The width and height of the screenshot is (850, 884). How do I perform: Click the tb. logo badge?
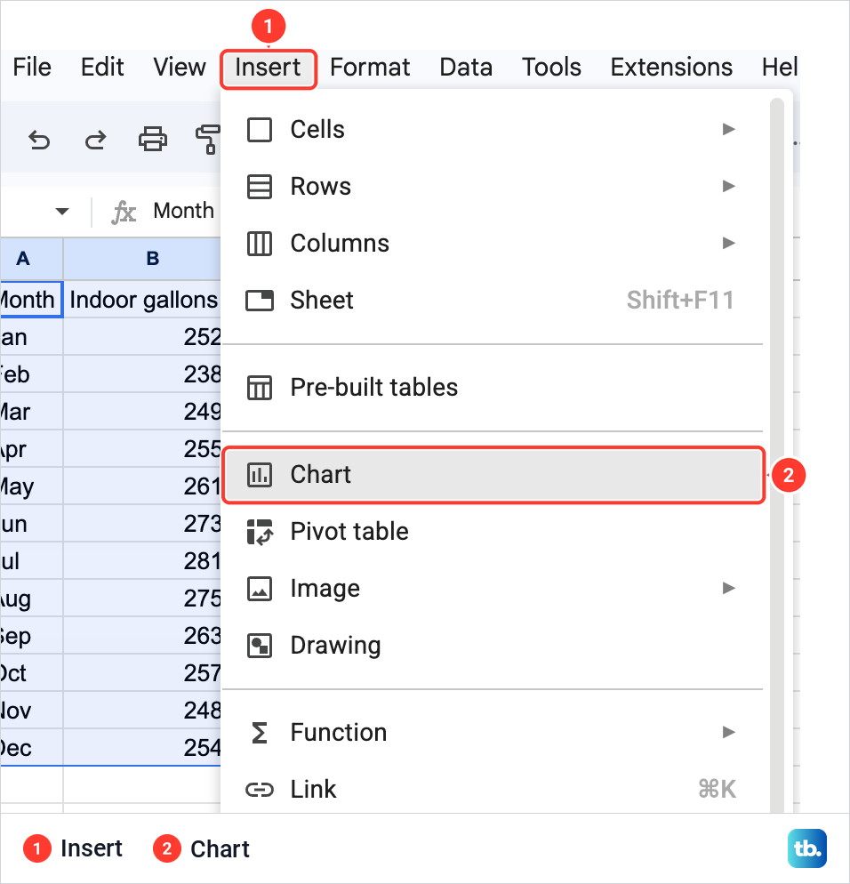(x=807, y=848)
